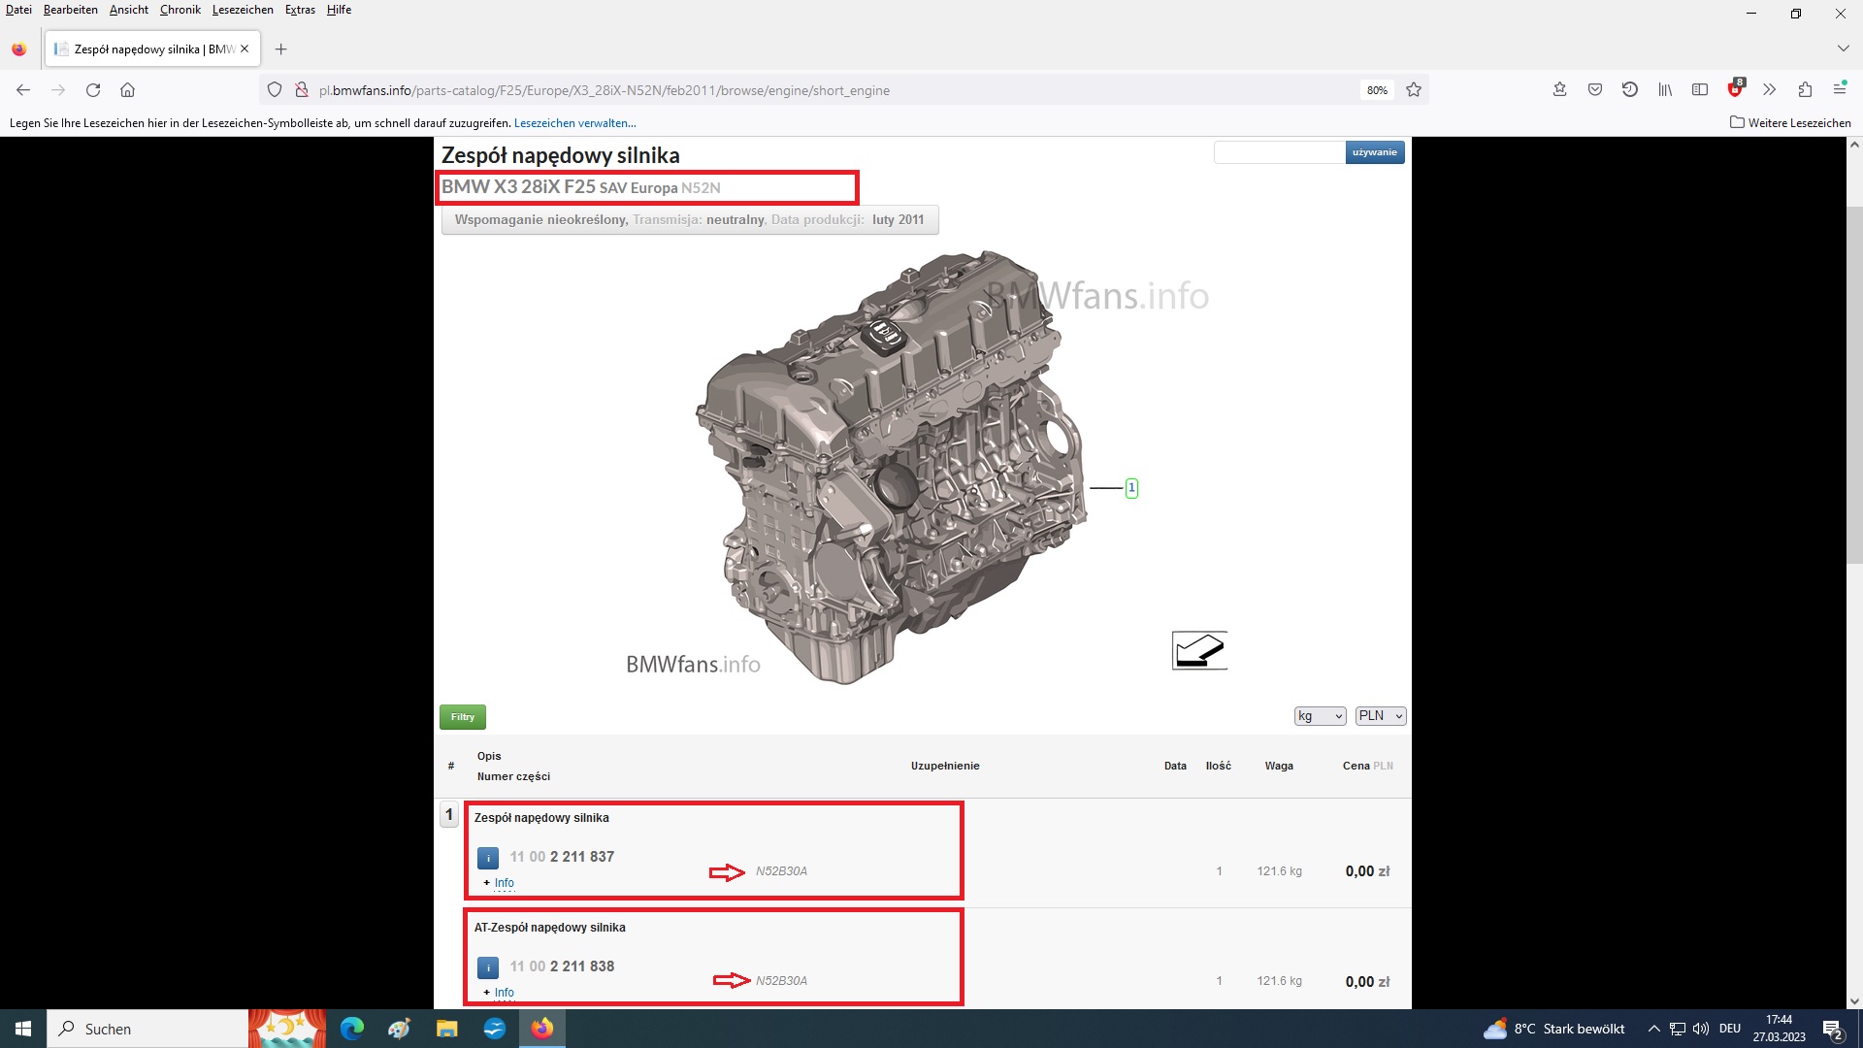Image resolution: width=1863 pixels, height=1048 pixels.
Task: Click the używanie search button
Action: (x=1375, y=152)
